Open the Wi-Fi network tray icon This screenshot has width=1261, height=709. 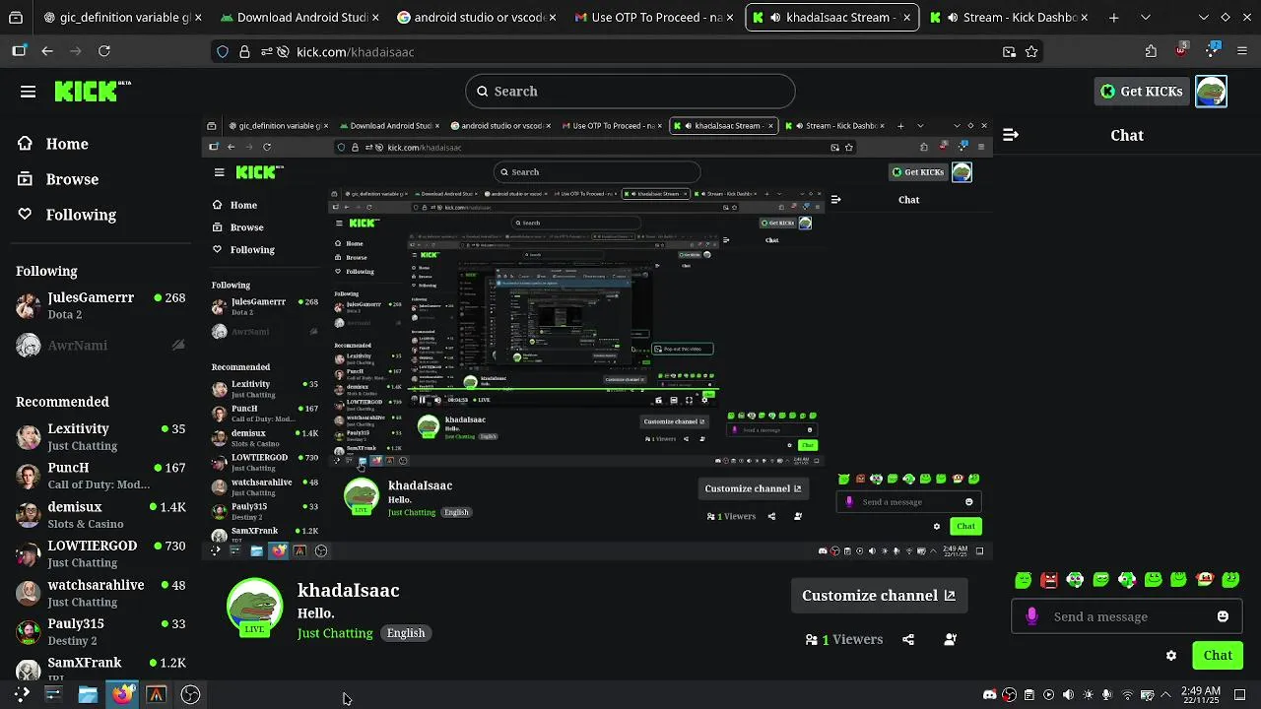1128,695
